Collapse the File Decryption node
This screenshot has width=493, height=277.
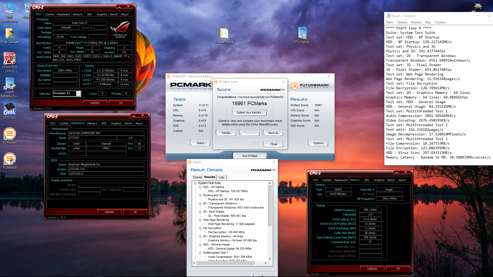pyautogui.click(x=200, y=228)
